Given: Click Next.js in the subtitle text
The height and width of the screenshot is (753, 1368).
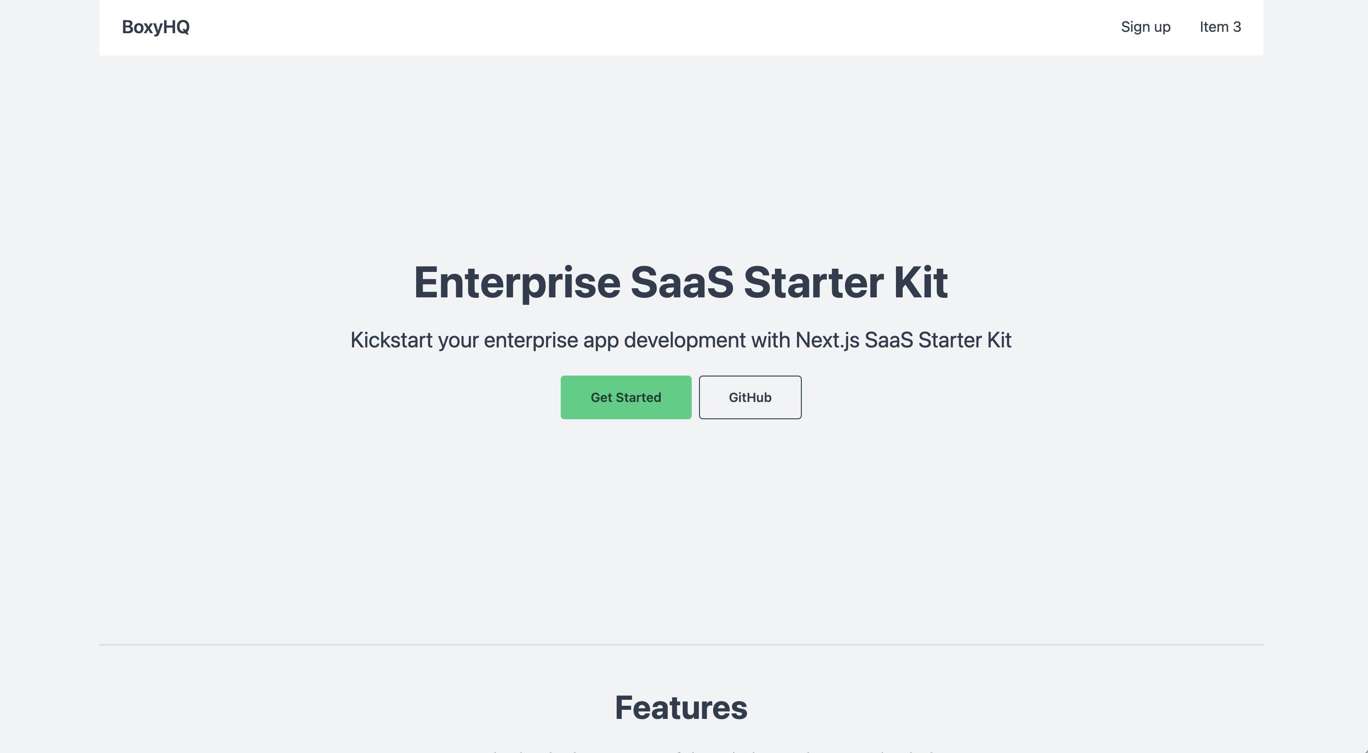Looking at the screenshot, I should [827, 340].
